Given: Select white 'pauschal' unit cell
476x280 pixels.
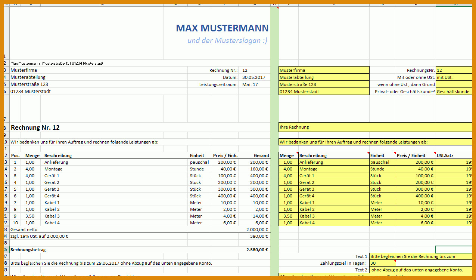Looking at the screenshot, I should (x=199, y=162).
